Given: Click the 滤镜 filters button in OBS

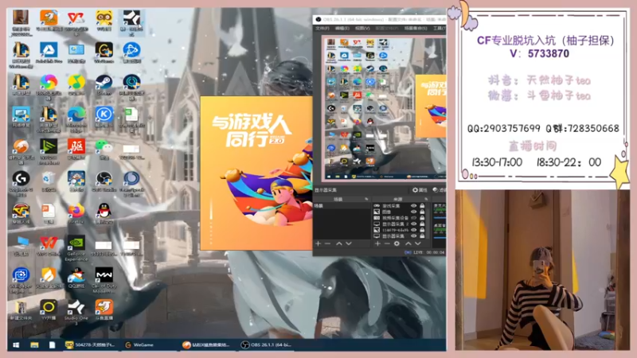Looking at the screenshot, I should coord(439,190).
